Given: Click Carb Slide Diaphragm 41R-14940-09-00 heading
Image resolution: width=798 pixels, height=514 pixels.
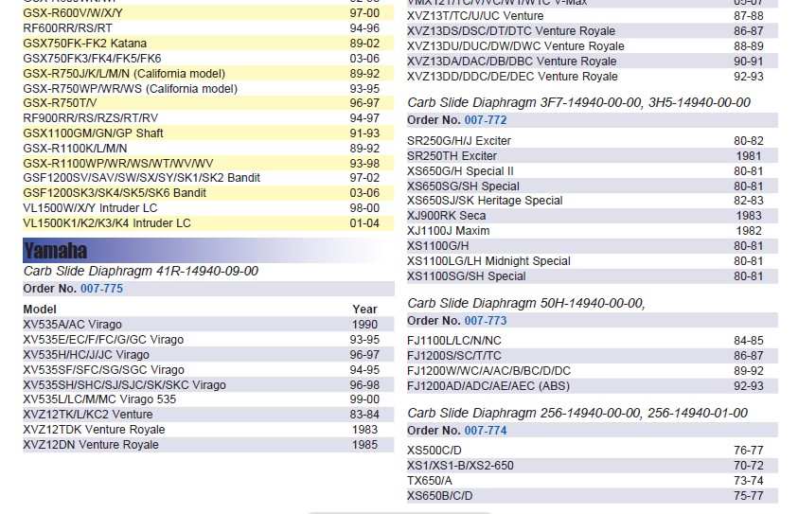Looking at the screenshot, I should click(141, 271).
